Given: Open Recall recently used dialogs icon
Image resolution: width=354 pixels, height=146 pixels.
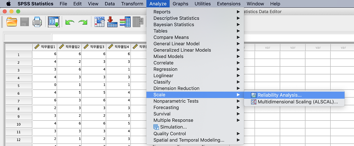Looking at the screenshot, I should tap(54, 22).
